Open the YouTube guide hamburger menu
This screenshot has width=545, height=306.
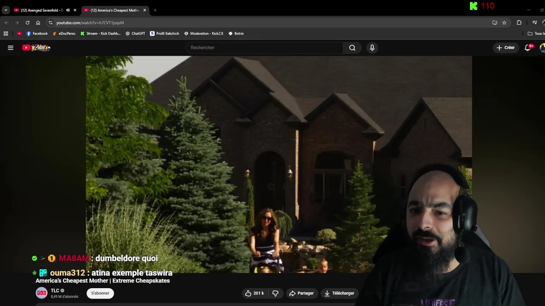point(11,48)
